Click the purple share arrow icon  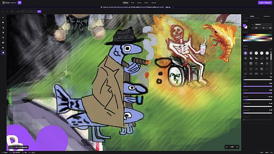[19, 3]
